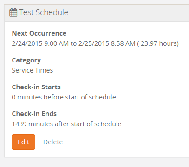The height and width of the screenshot is (167, 189).
Task: Click the Category label
Action: [26, 61]
